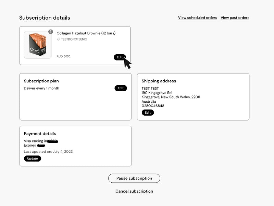
Task: Click the phone number 0280046848
Action: tap(153, 106)
